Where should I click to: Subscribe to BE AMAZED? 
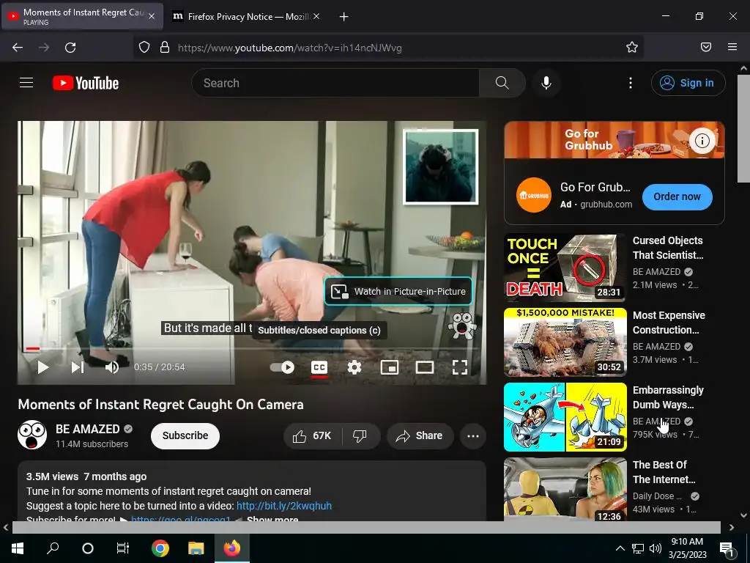click(x=185, y=435)
